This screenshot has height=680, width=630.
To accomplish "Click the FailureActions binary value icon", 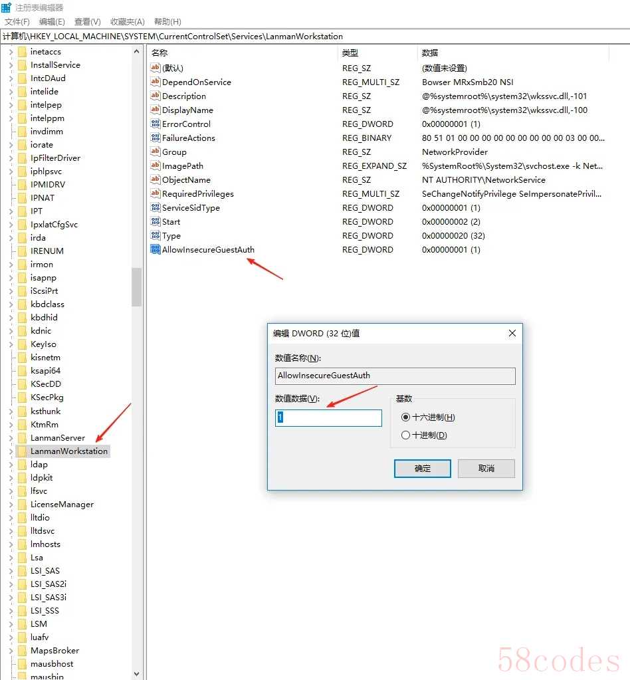I will click(x=156, y=138).
